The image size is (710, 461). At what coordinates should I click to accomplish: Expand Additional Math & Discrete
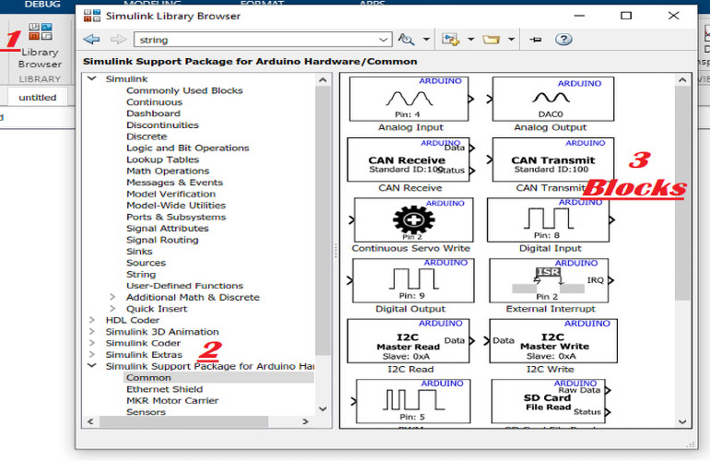(x=112, y=297)
